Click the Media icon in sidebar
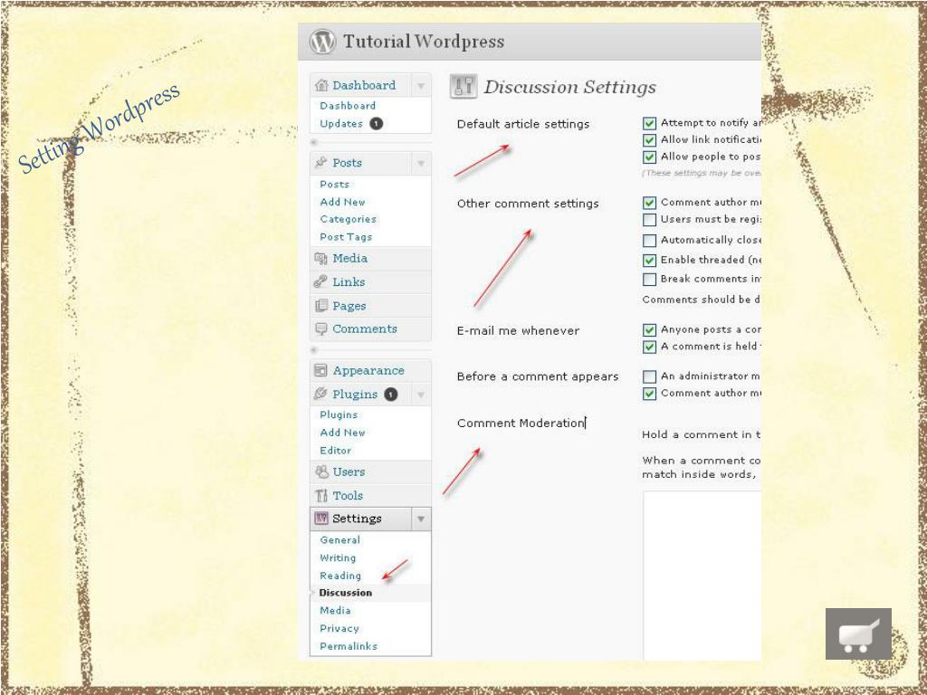The image size is (927, 695). coord(321,258)
